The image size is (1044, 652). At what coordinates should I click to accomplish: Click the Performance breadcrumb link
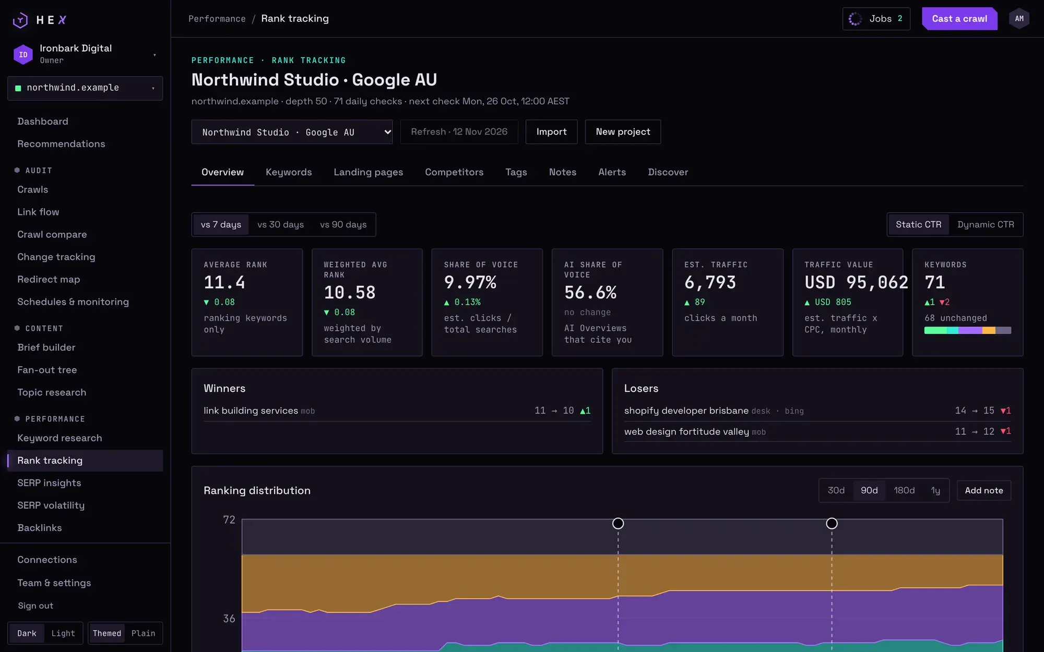point(217,19)
